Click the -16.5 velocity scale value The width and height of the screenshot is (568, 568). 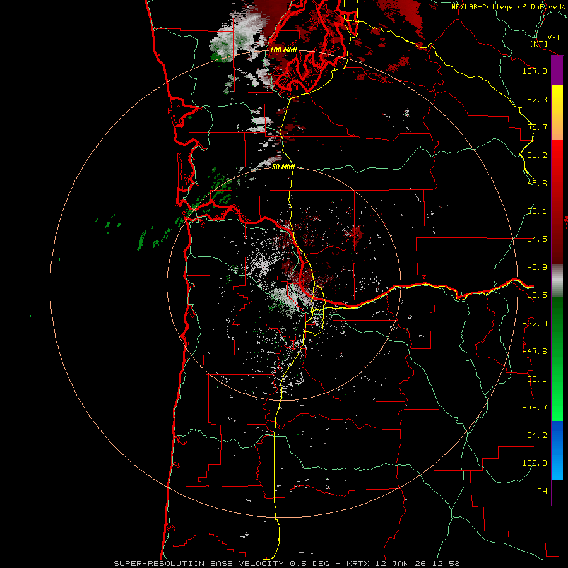535,295
